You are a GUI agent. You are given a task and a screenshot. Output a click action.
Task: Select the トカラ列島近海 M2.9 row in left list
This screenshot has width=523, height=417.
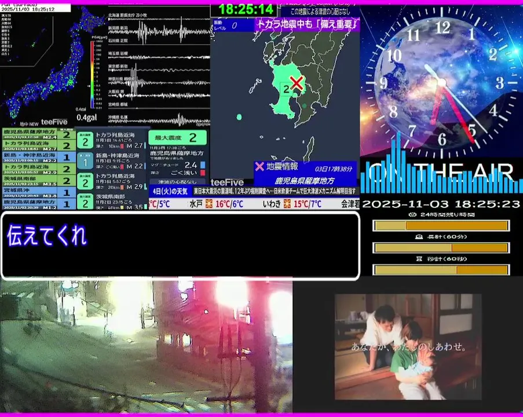(x=39, y=169)
